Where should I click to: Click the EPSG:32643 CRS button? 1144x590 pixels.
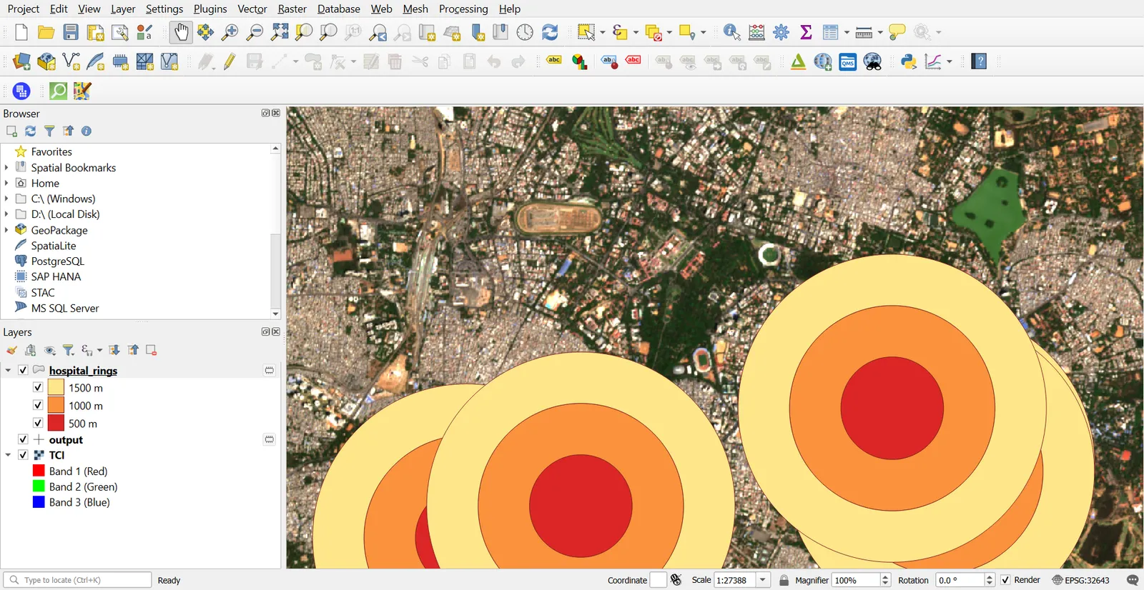[1080, 580]
